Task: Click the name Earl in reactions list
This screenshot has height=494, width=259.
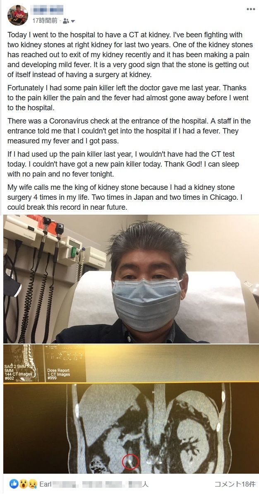Action: pos(46,484)
